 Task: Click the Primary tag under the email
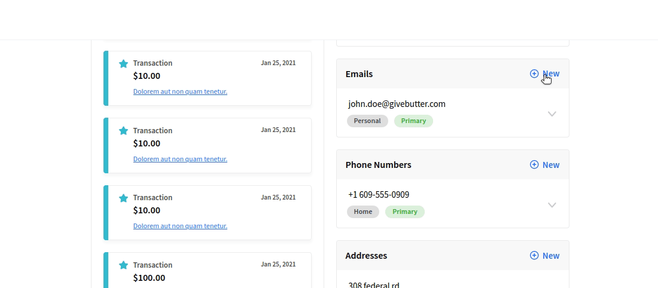[413, 121]
